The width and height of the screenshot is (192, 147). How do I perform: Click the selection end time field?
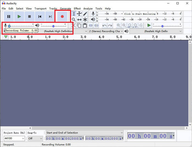click(104, 138)
